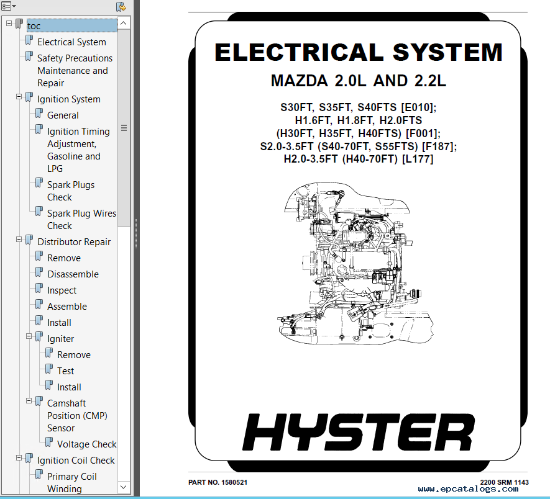The width and height of the screenshot is (550, 499).
Task: Click the ELECTRICAL SYSTEM title on the page
Action: pyautogui.click(x=359, y=52)
